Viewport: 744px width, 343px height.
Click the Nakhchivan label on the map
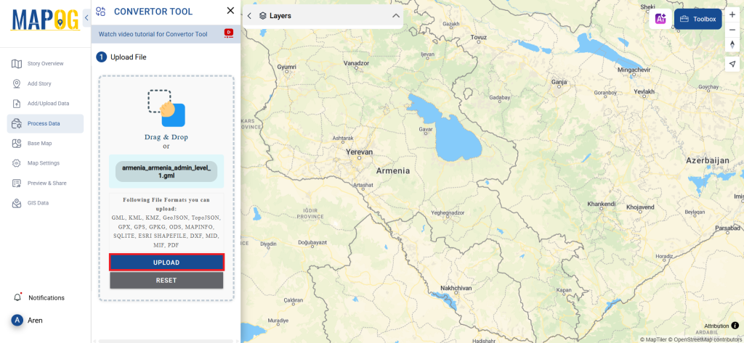455,288
